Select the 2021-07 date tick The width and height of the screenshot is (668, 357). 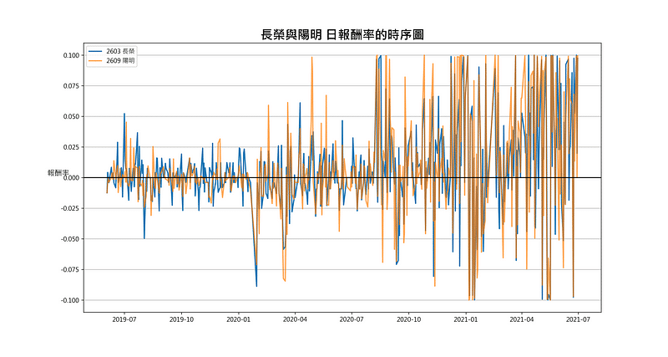pos(578,319)
